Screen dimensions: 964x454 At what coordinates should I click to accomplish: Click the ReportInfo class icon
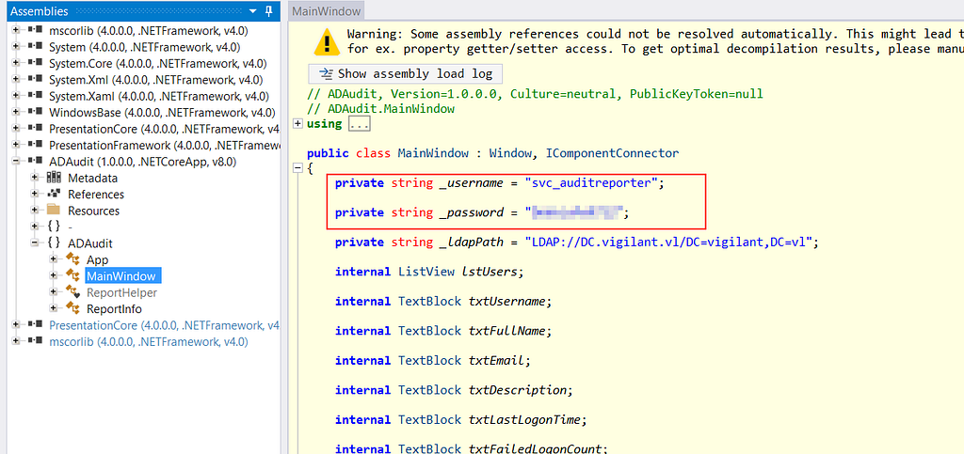point(73,308)
